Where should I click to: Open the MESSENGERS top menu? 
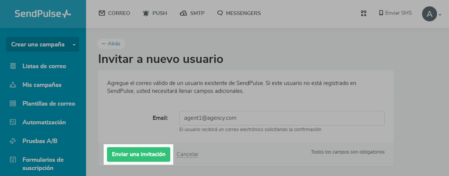tap(239, 13)
